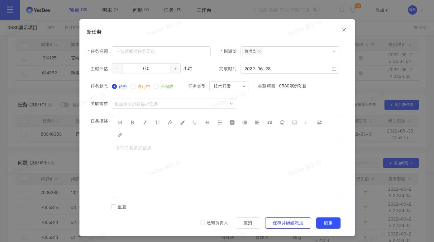Click the plus stepper to increase 工时评估
Screen dimensions: 434x242
(175, 68)
